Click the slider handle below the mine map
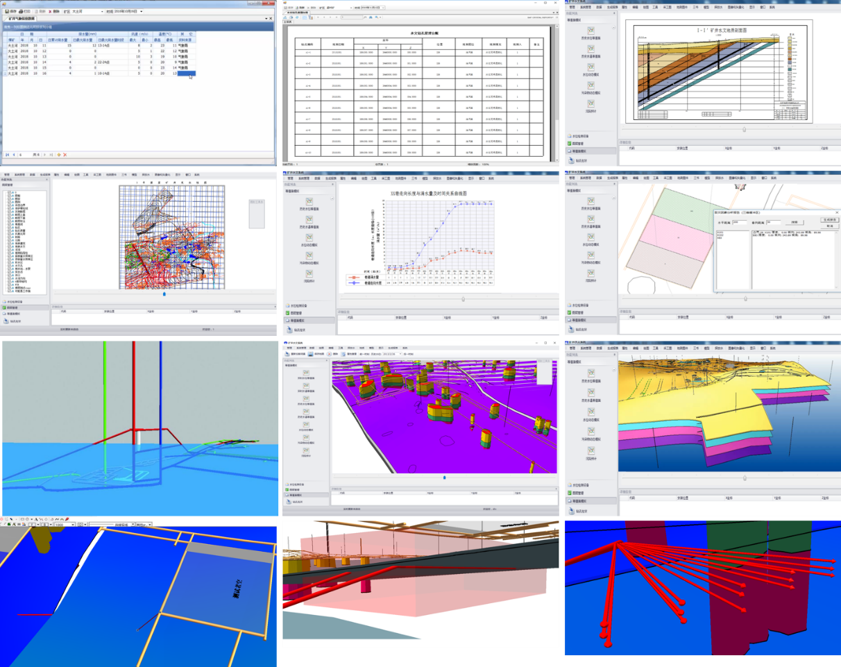Viewport: 841px width, 667px height. [164, 294]
